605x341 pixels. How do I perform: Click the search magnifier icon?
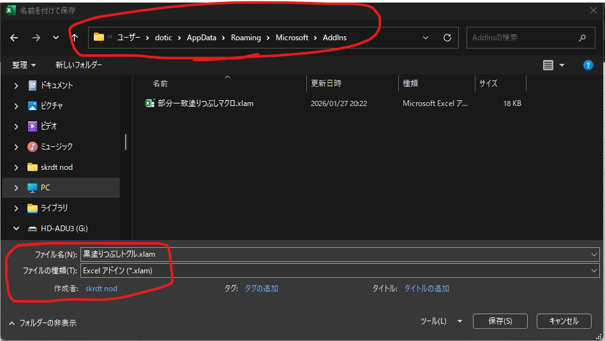coord(582,38)
